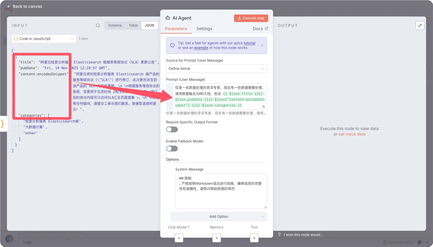Click the pencil edit icon in OUTPUT
The height and width of the screenshot is (247, 433).
click(x=420, y=25)
